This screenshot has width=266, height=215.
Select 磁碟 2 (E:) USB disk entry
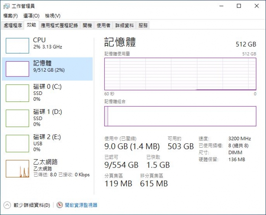[x=47, y=143]
